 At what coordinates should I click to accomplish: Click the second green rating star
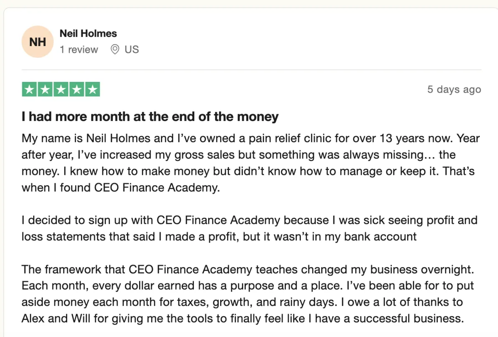click(x=45, y=89)
